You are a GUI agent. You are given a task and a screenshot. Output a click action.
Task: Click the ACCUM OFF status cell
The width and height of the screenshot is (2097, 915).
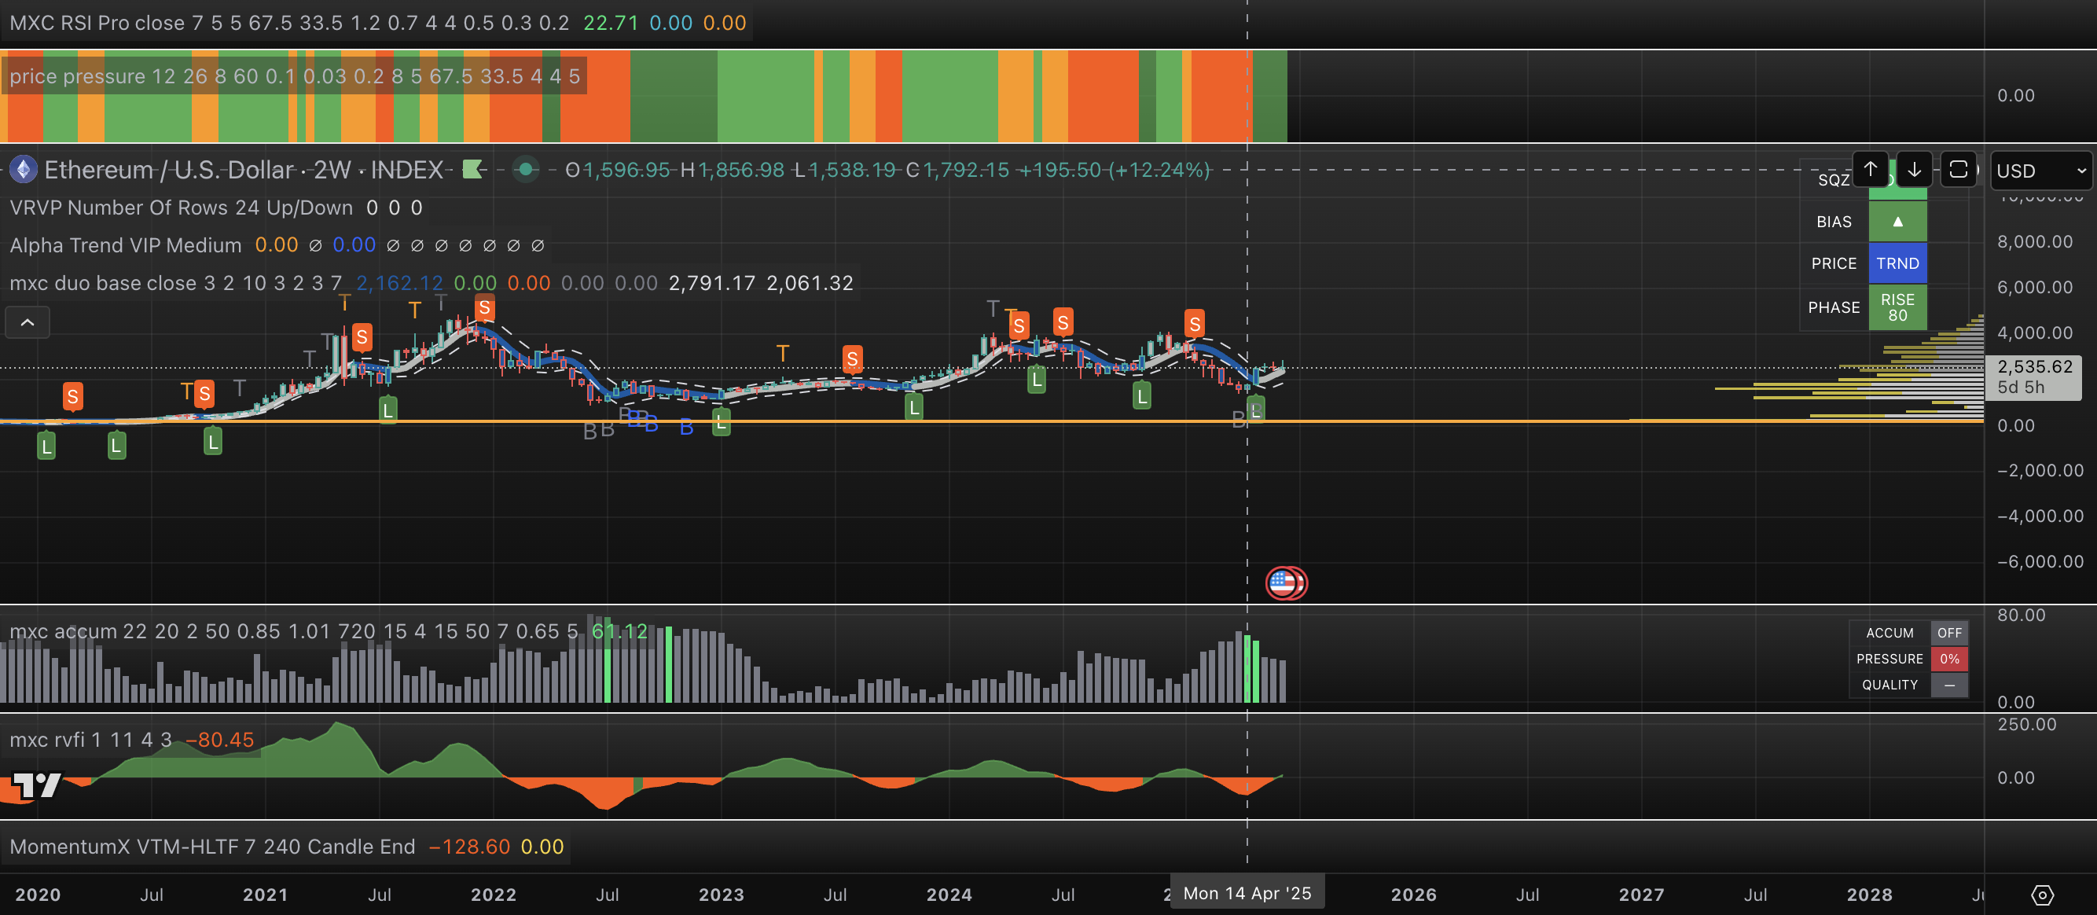pos(1949,633)
